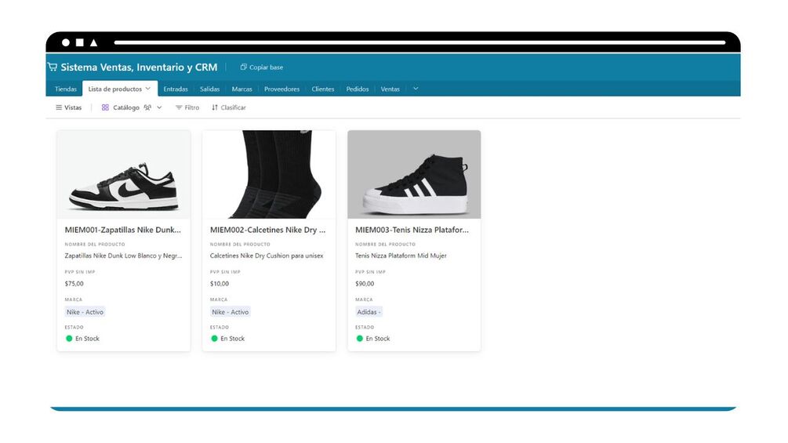Screen dimensions: 788x443
Task: Click the Copiar base copy icon
Action: pos(244,67)
